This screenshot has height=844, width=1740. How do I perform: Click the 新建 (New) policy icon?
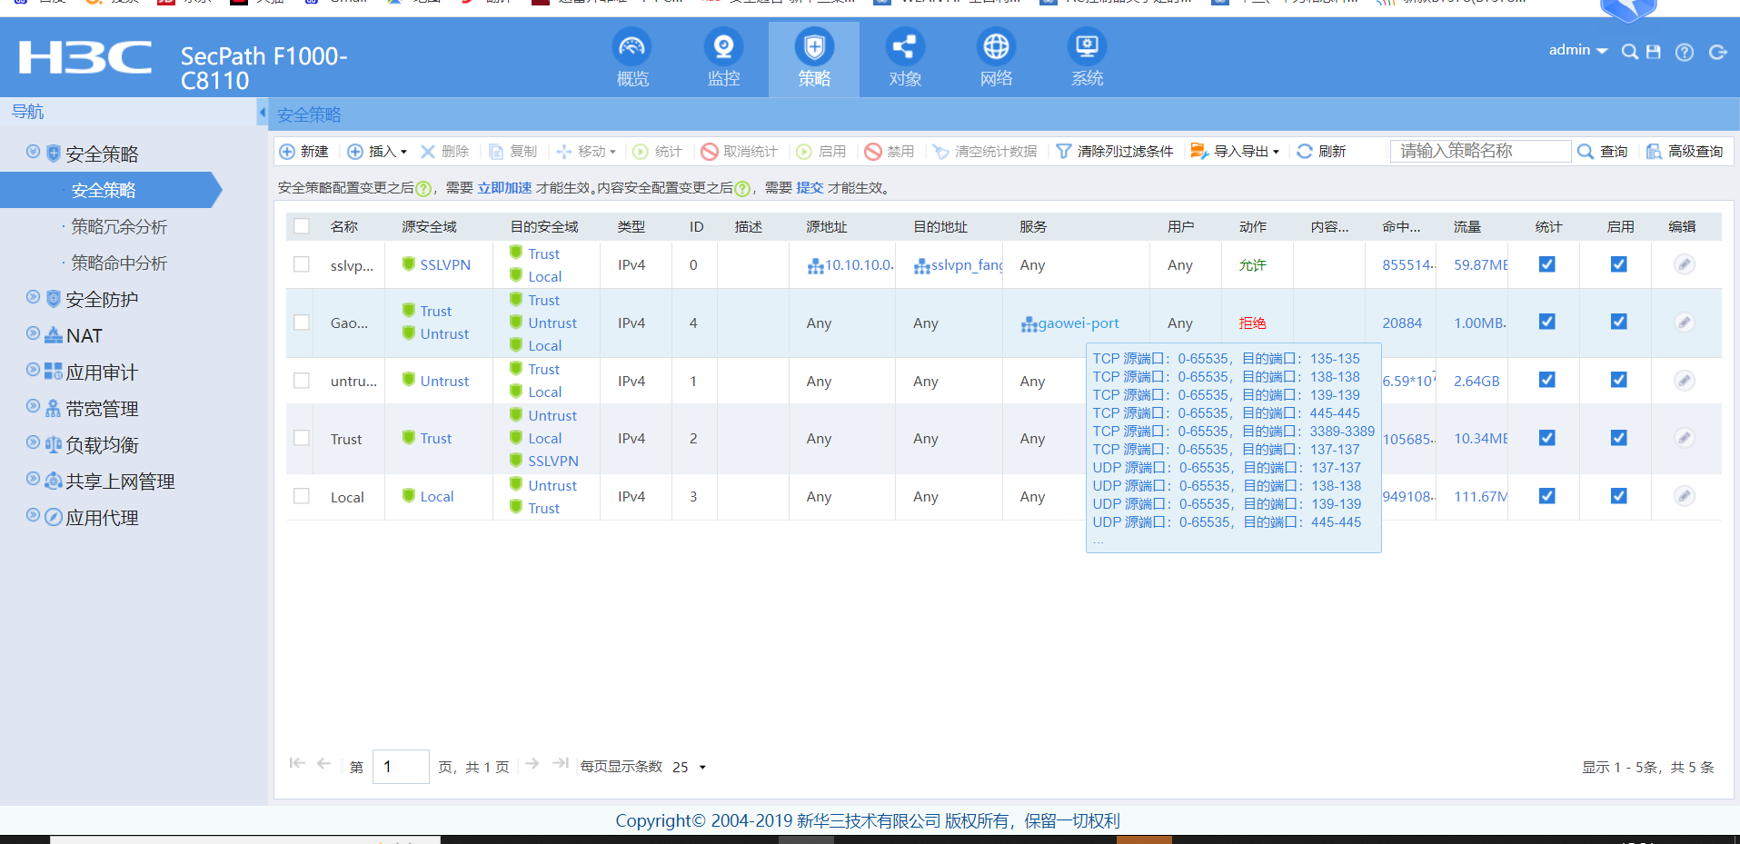tap(288, 152)
